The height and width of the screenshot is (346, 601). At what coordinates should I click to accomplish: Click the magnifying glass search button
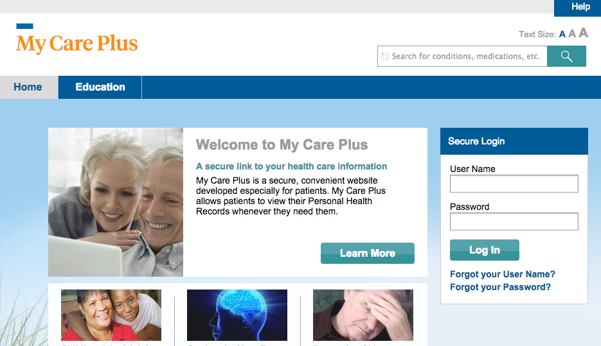point(566,56)
